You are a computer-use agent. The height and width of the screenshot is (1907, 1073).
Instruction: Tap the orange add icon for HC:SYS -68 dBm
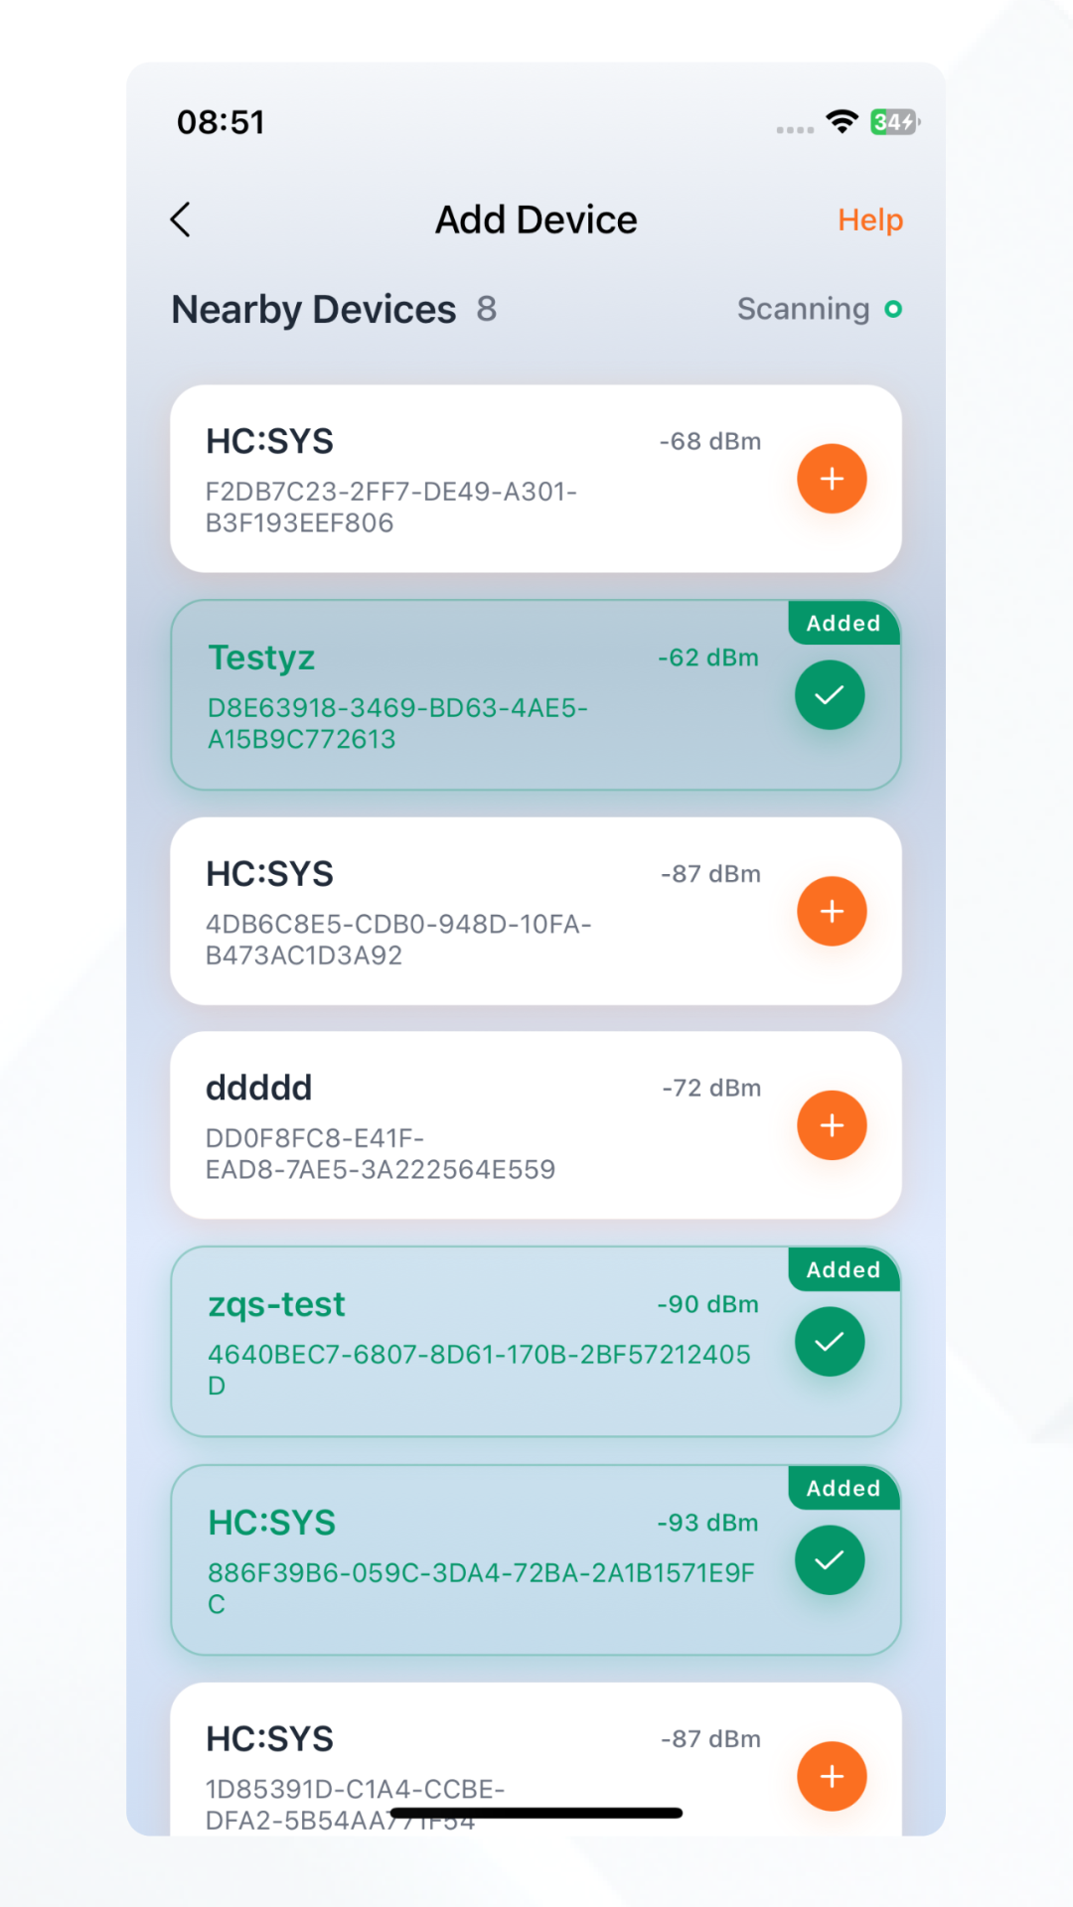click(831, 479)
